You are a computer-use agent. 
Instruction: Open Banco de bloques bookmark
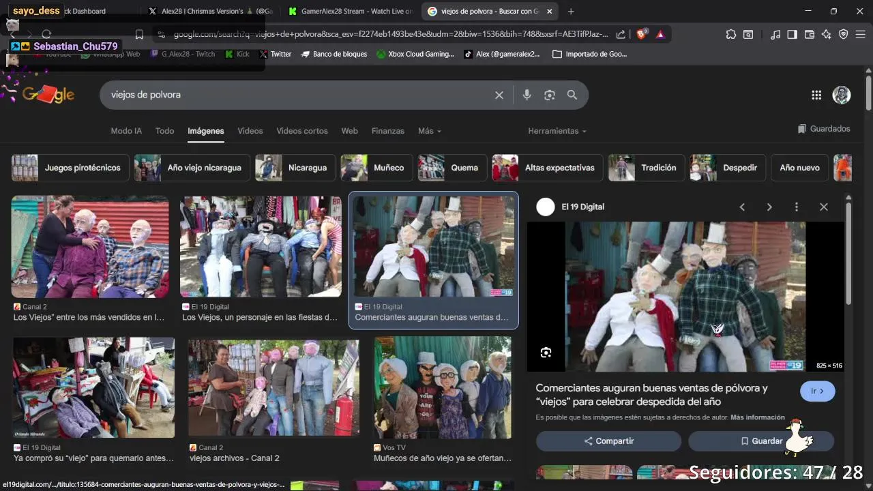click(x=334, y=54)
